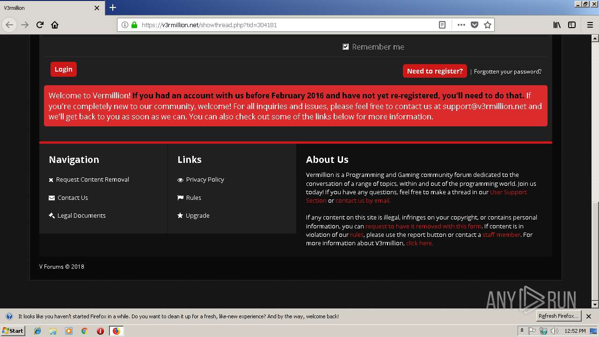The width and height of the screenshot is (599, 337).
Task: Click the V Forums © 2018 footer text
Action: click(62, 267)
